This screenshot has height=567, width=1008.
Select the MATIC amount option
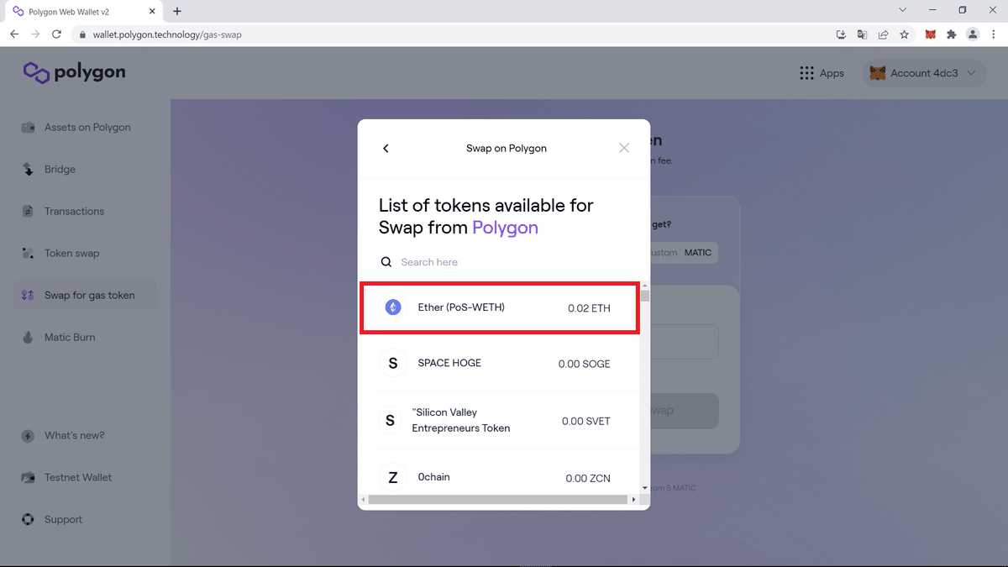point(698,252)
